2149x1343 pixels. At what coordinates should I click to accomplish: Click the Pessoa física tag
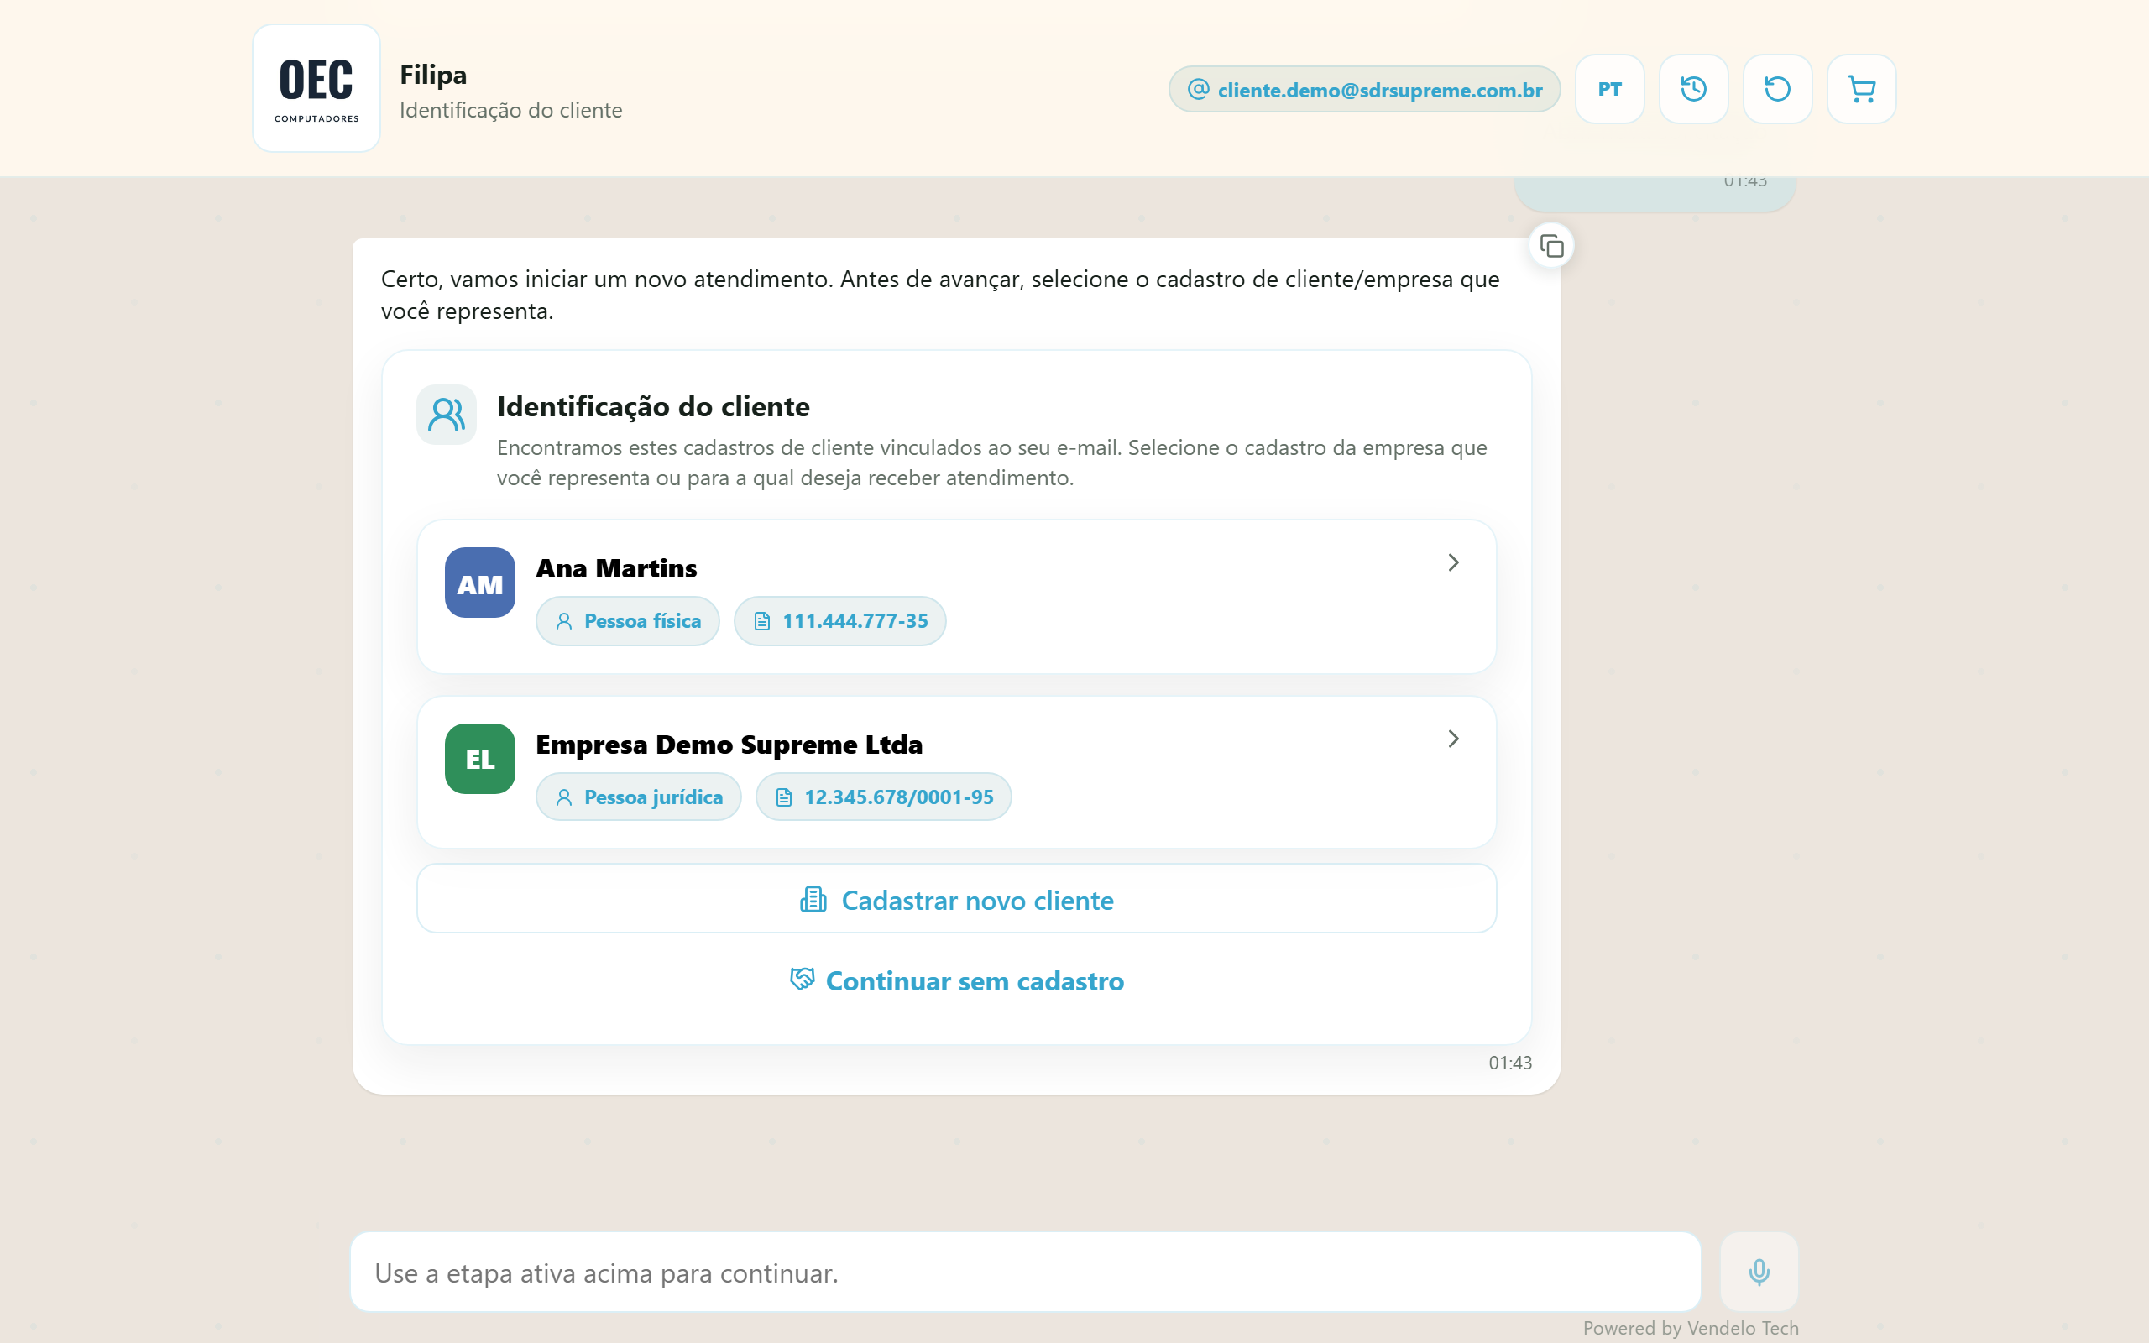point(627,621)
